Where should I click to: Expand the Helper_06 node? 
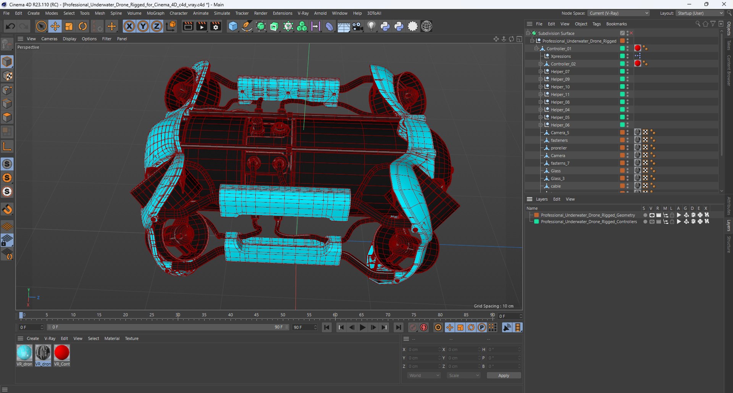(541, 125)
